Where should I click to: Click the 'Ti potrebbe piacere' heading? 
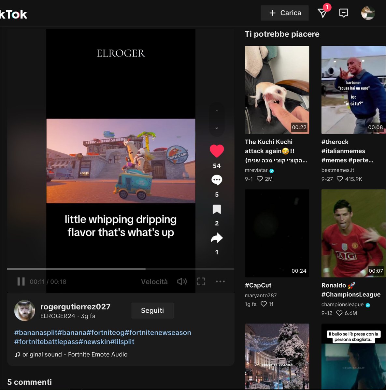pos(282,34)
